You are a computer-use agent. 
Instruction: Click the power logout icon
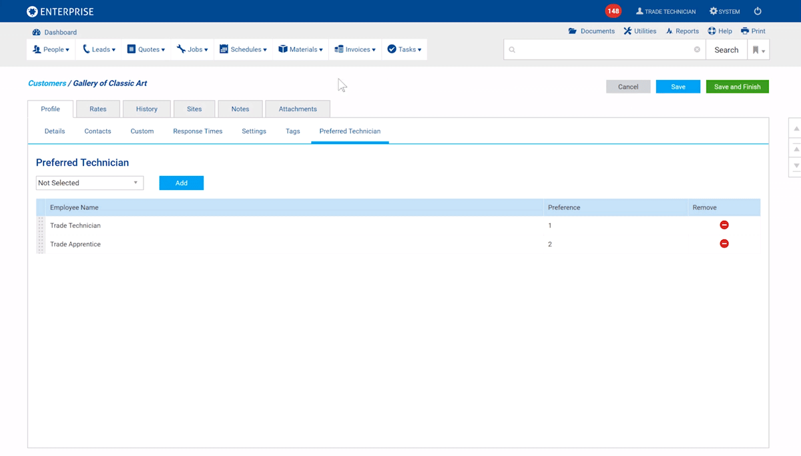(758, 11)
